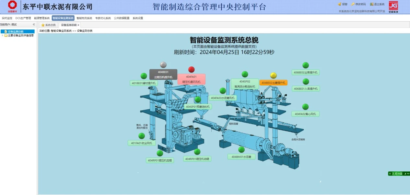The width and height of the screenshot is (410, 195).
Task: Select 设备监测总貌 in the sidebar tree
Action: coord(16,31)
